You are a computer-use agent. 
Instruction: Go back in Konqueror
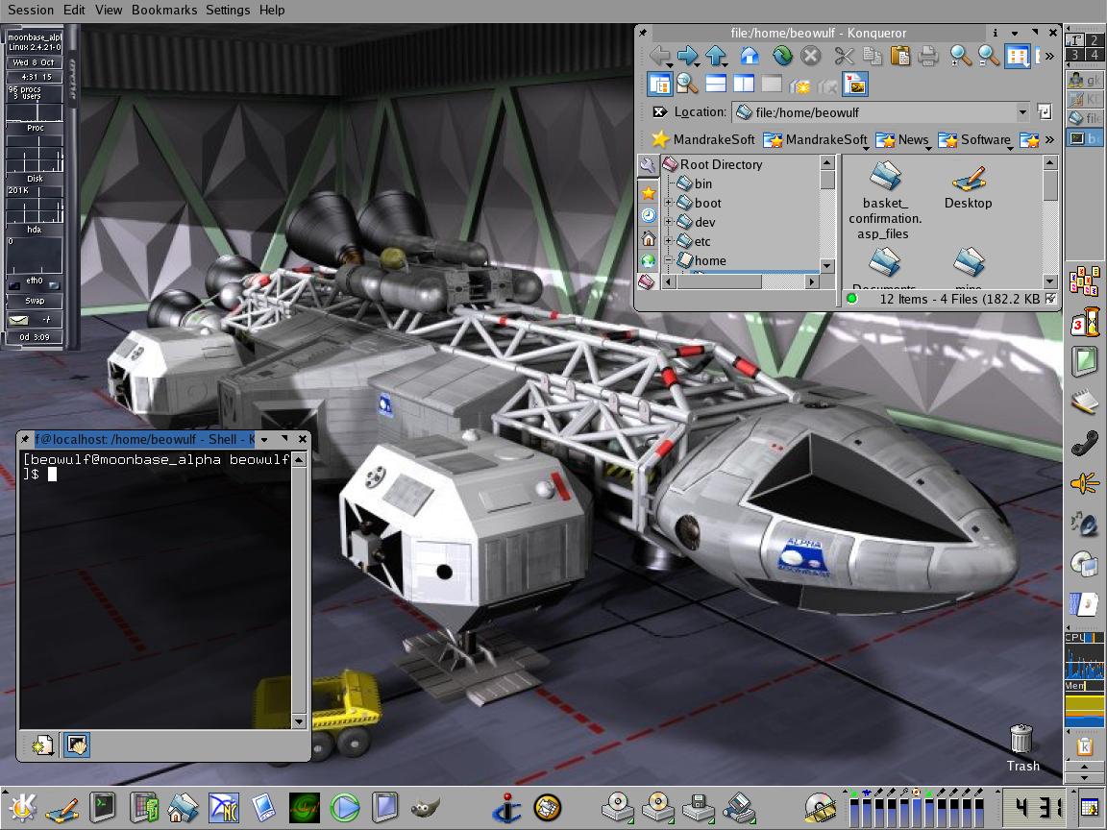(659, 56)
